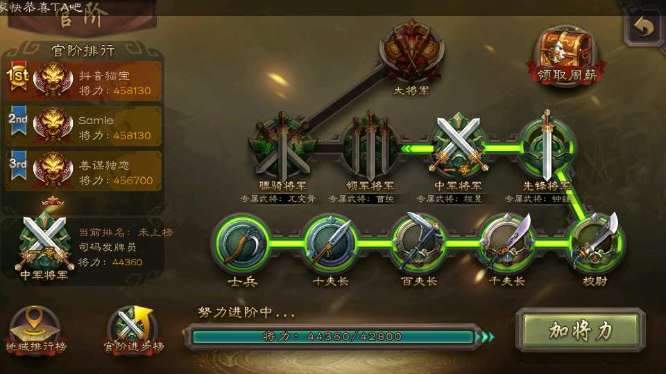Image resolution: width=666 pixels, height=374 pixels.
Task: Click the back arrow icon
Action: pos(644,28)
